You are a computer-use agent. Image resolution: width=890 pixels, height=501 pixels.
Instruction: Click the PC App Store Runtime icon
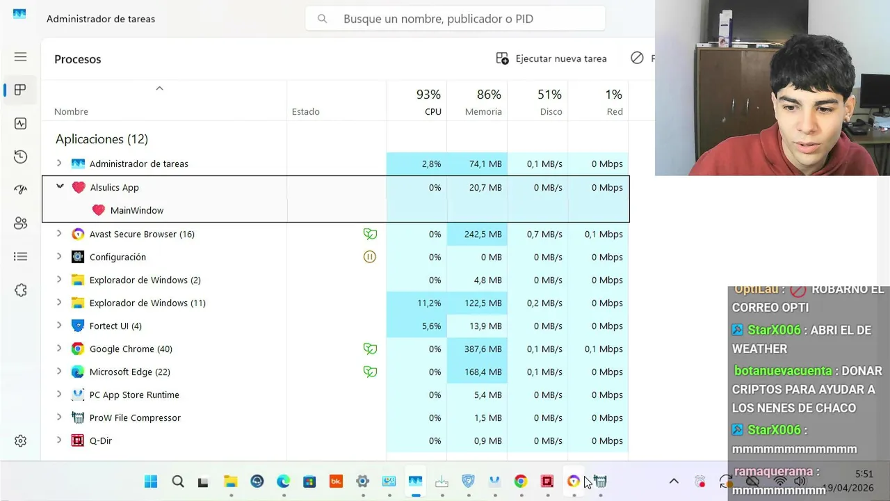coord(78,395)
